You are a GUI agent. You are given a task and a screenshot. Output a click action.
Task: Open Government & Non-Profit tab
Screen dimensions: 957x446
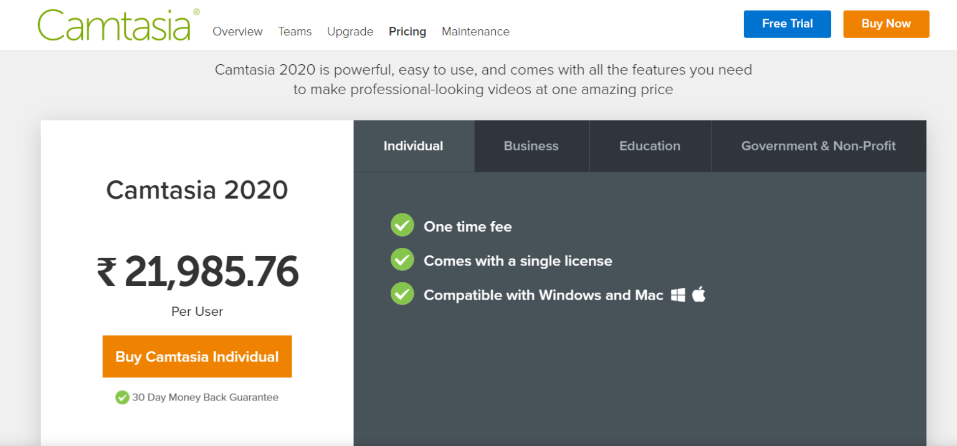click(818, 146)
